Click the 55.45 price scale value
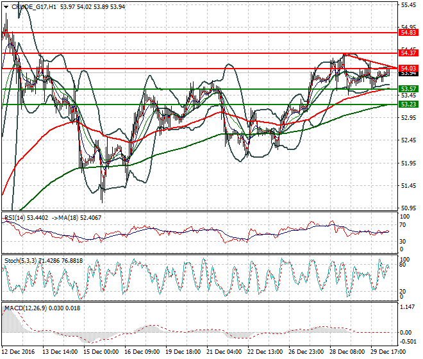 pyautogui.click(x=408, y=5)
